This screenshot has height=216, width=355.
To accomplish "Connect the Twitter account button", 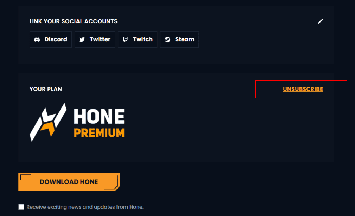I will pyautogui.click(x=95, y=39).
